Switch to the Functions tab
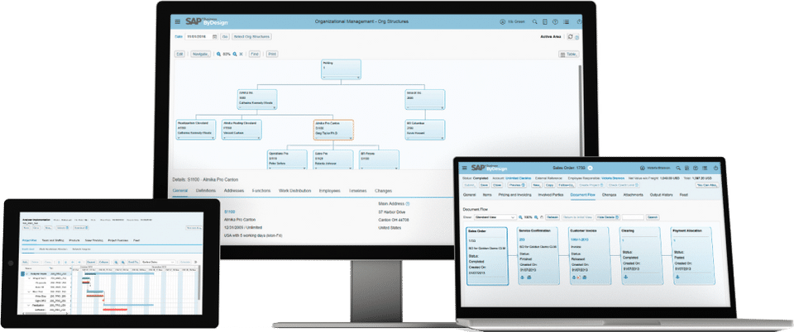The image size is (794, 332). point(261,191)
